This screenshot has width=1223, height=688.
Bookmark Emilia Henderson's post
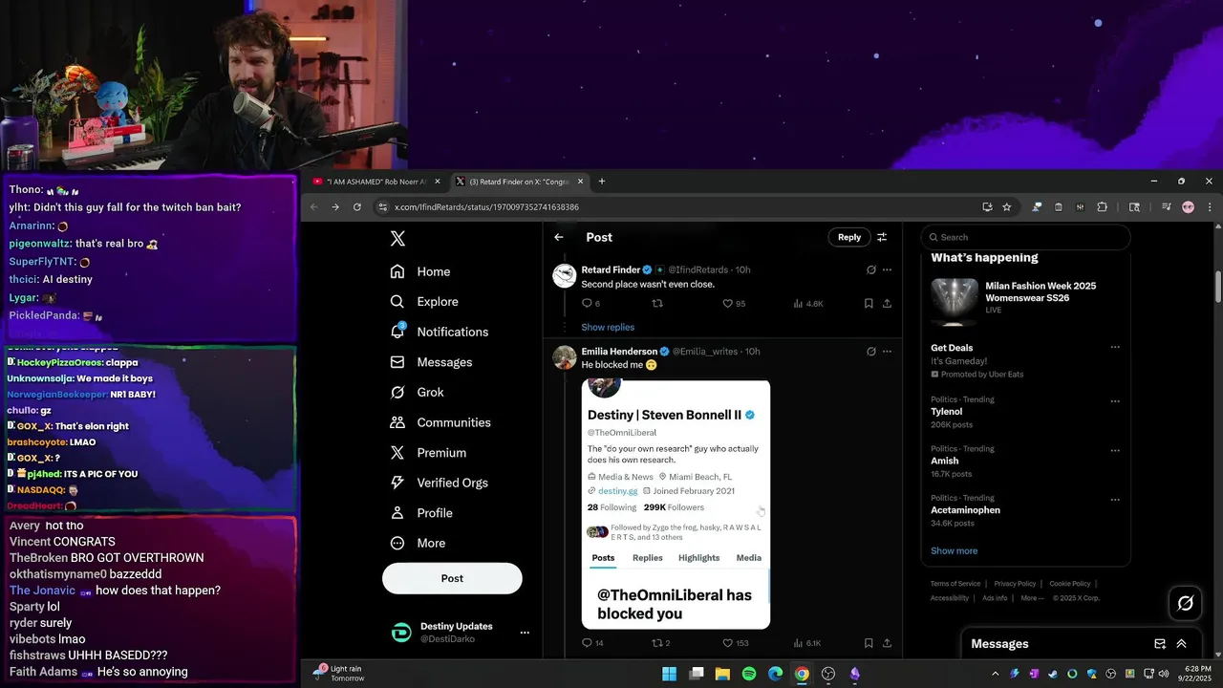coord(869,643)
